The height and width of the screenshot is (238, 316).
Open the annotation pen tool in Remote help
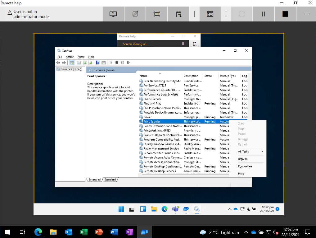pos(135,14)
